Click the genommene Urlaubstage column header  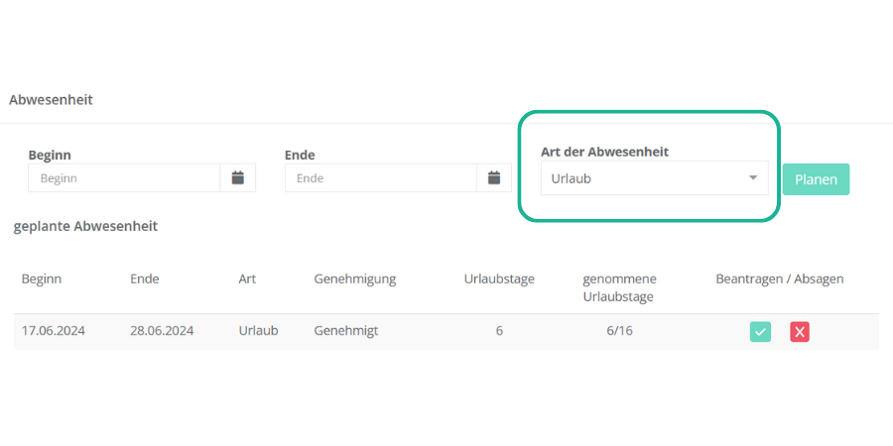pyautogui.click(x=619, y=287)
